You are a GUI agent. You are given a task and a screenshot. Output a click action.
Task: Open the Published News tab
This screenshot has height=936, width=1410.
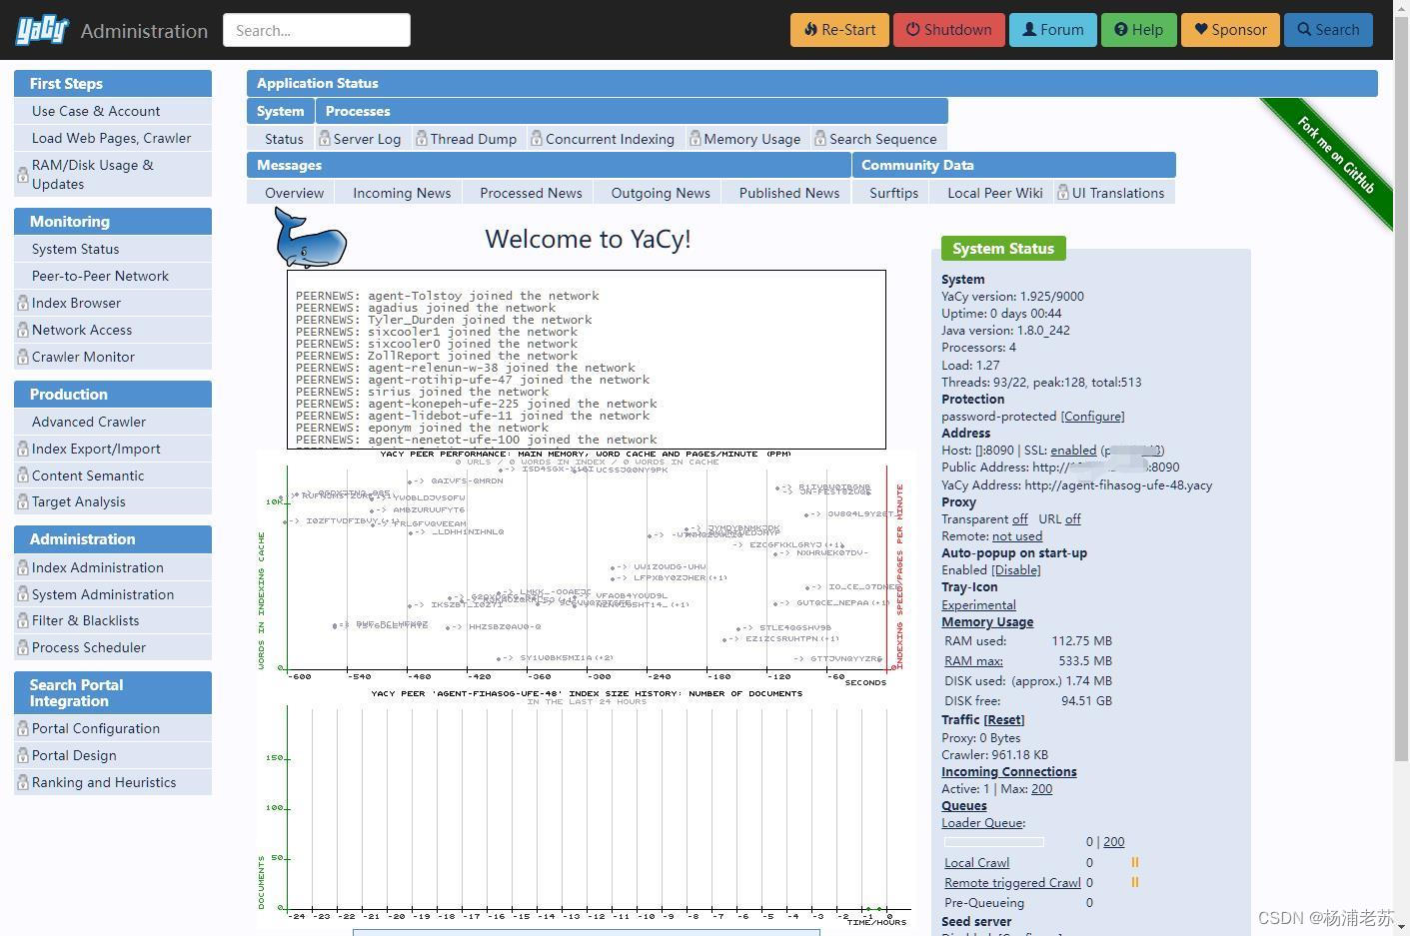pyautogui.click(x=789, y=193)
